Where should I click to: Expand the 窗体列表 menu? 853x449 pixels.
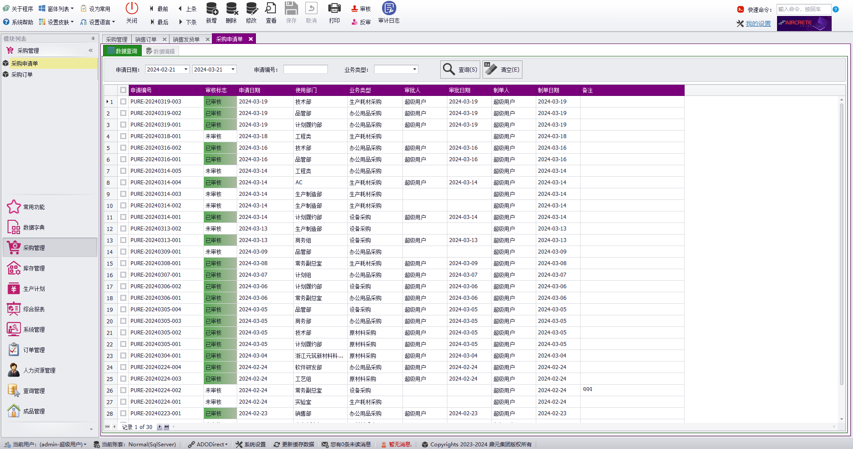(x=56, y=9)
